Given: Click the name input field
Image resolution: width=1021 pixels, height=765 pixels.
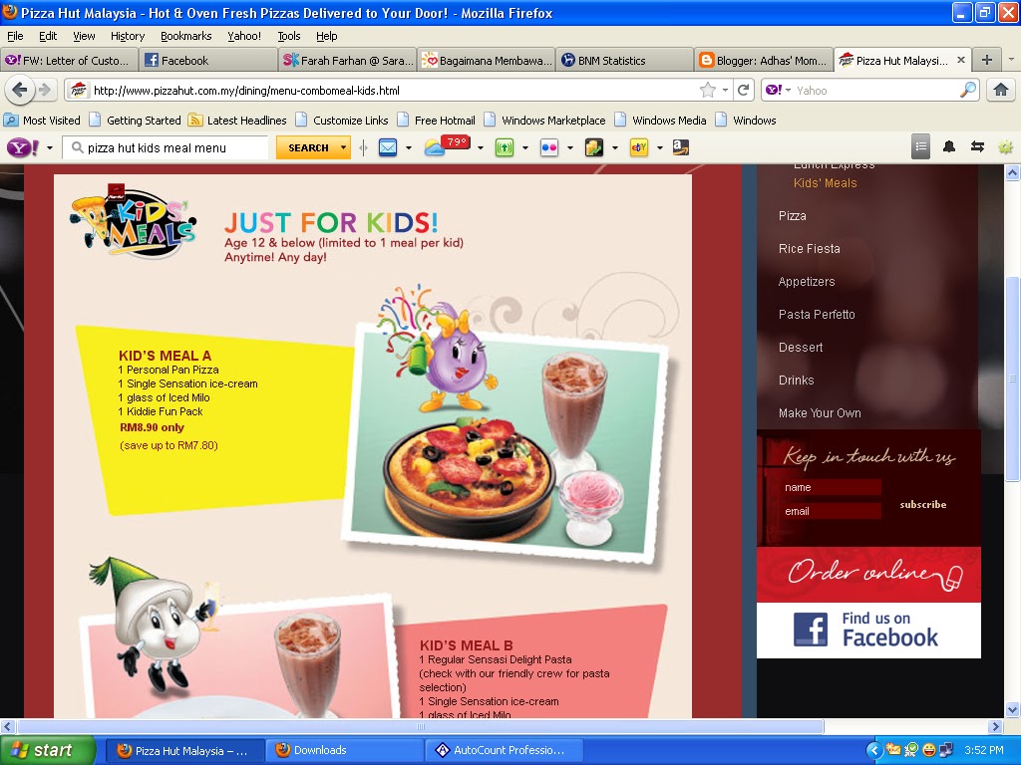Looking at the screenshot, I should (x=831, y=487).
